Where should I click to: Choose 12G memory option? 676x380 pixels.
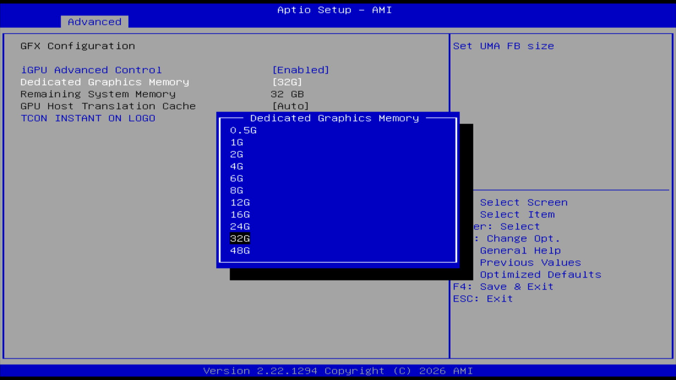pos(240,203)
